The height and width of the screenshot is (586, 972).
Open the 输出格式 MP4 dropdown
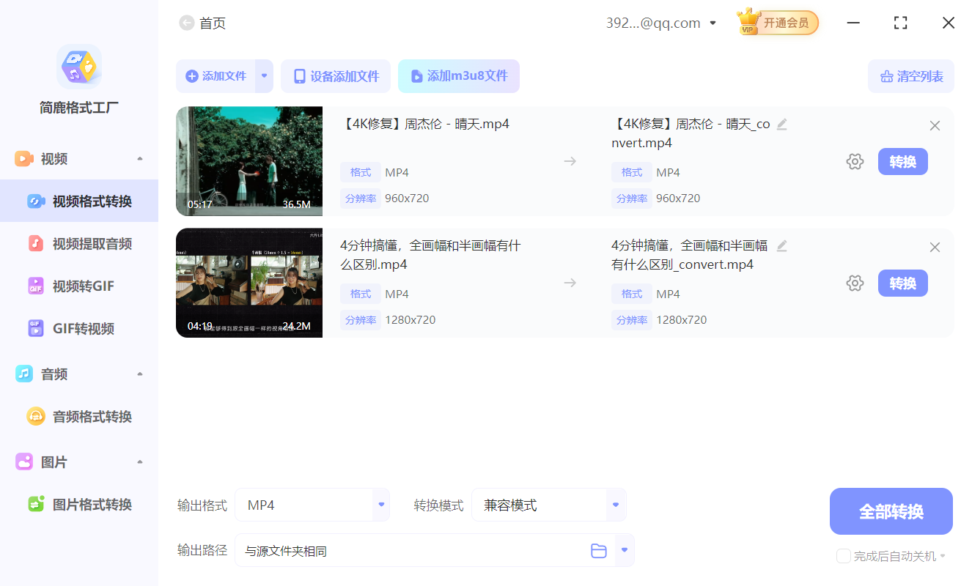[x=380, y=505]
